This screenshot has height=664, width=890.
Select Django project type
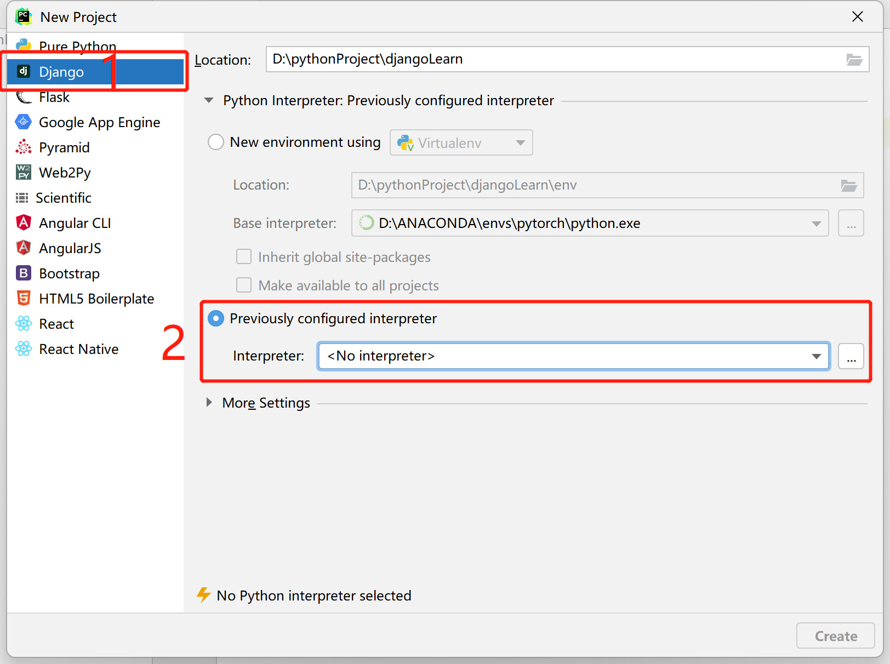tap(95, 71)
